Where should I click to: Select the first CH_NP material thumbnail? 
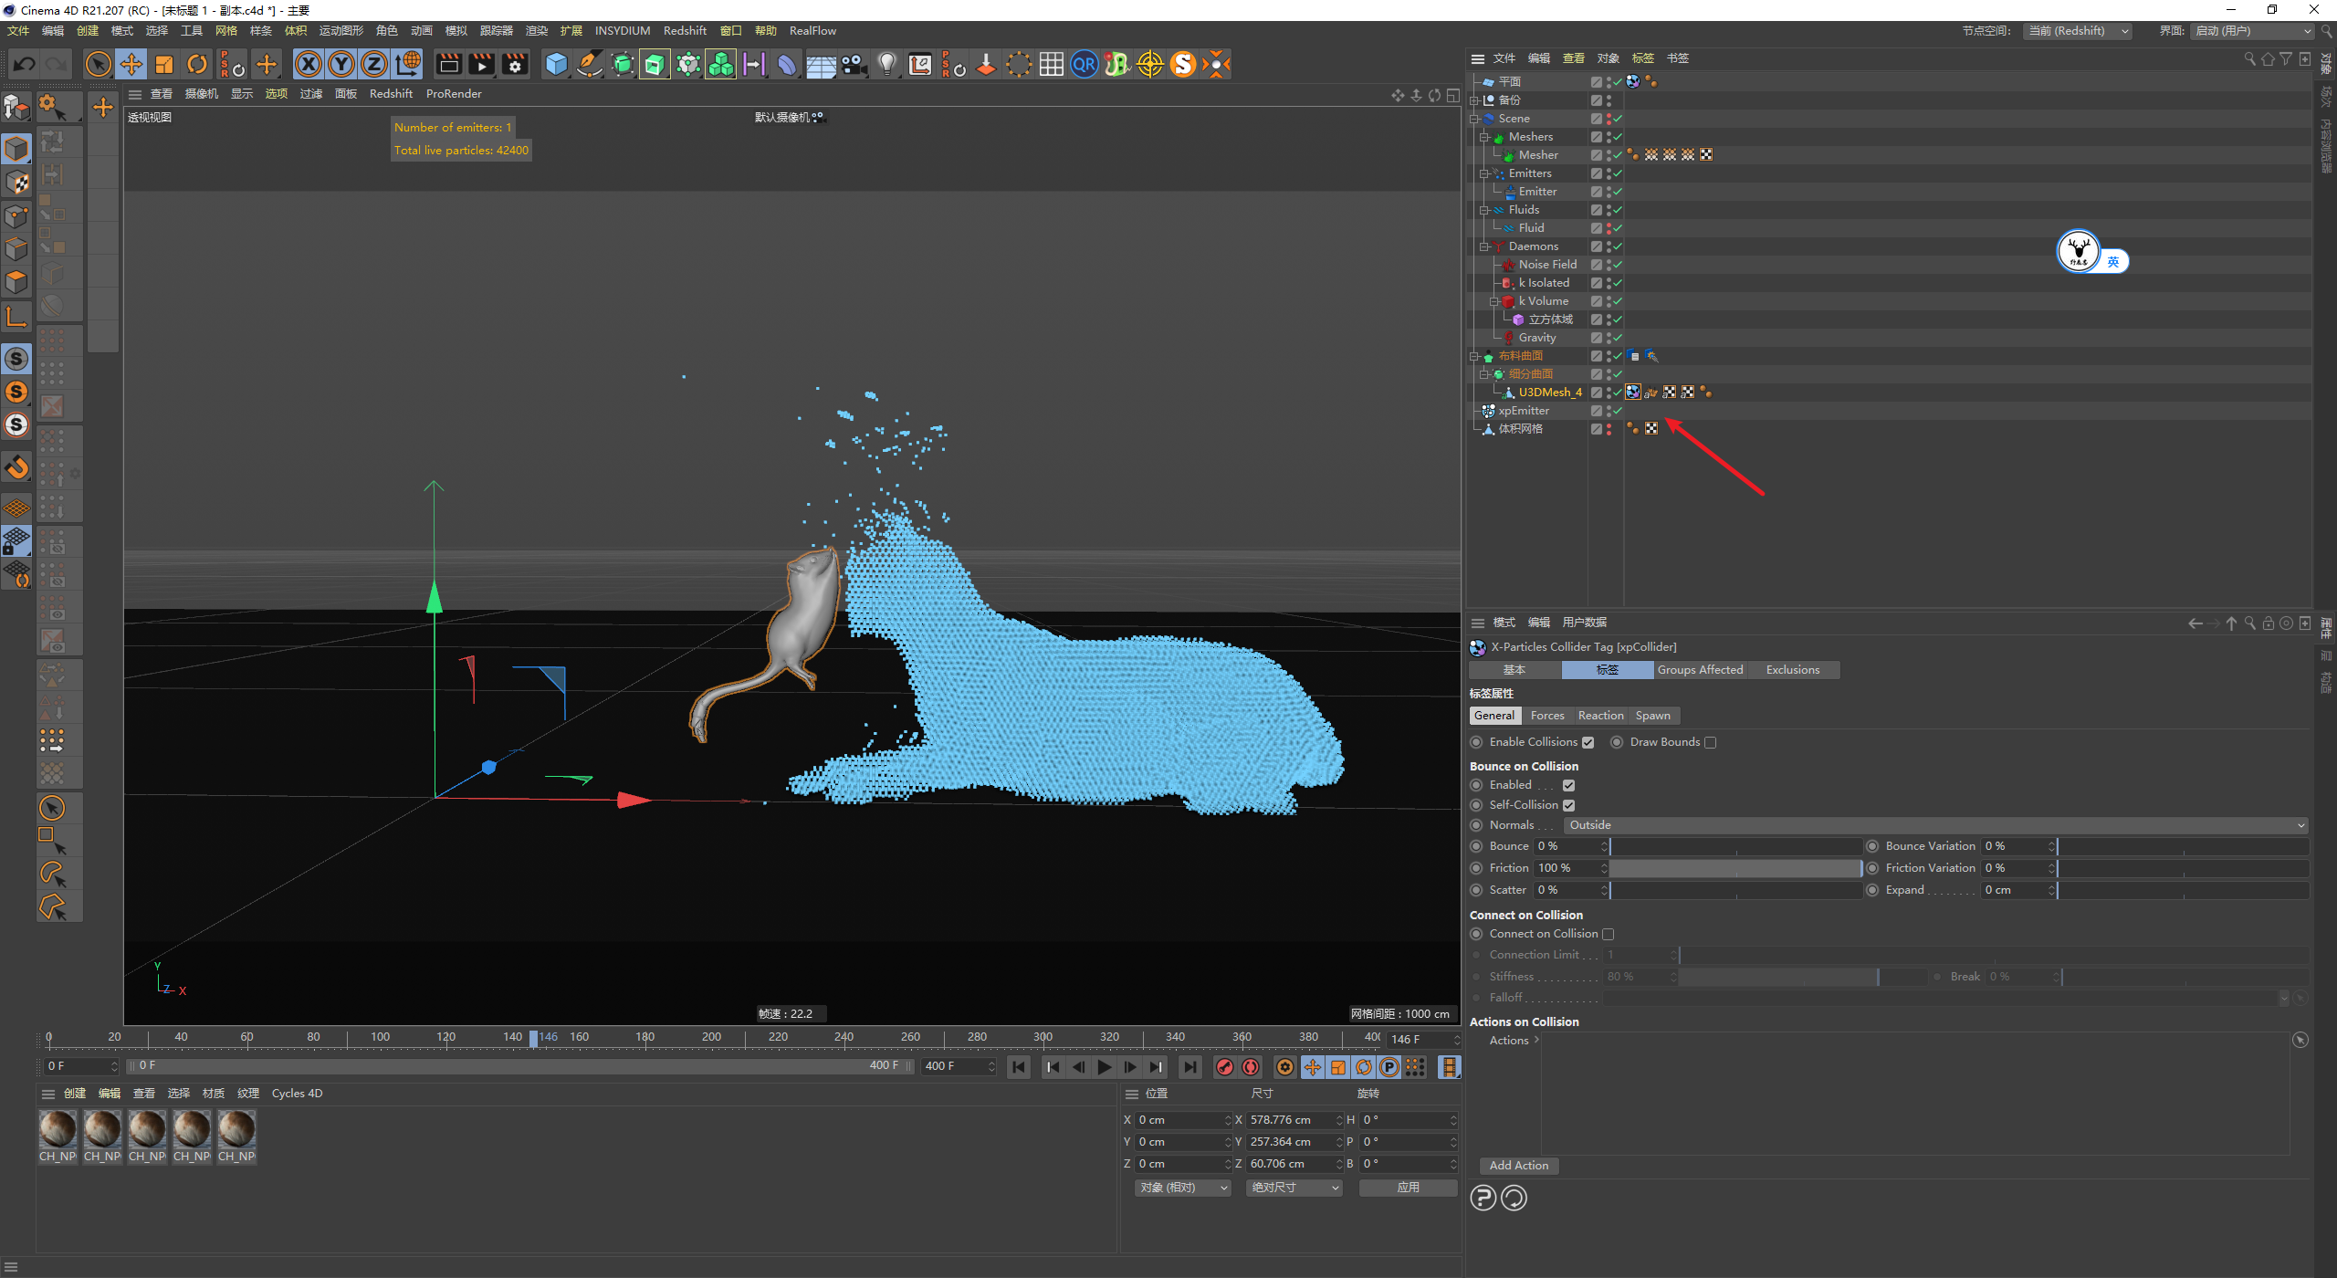(x=58, y=1129)
